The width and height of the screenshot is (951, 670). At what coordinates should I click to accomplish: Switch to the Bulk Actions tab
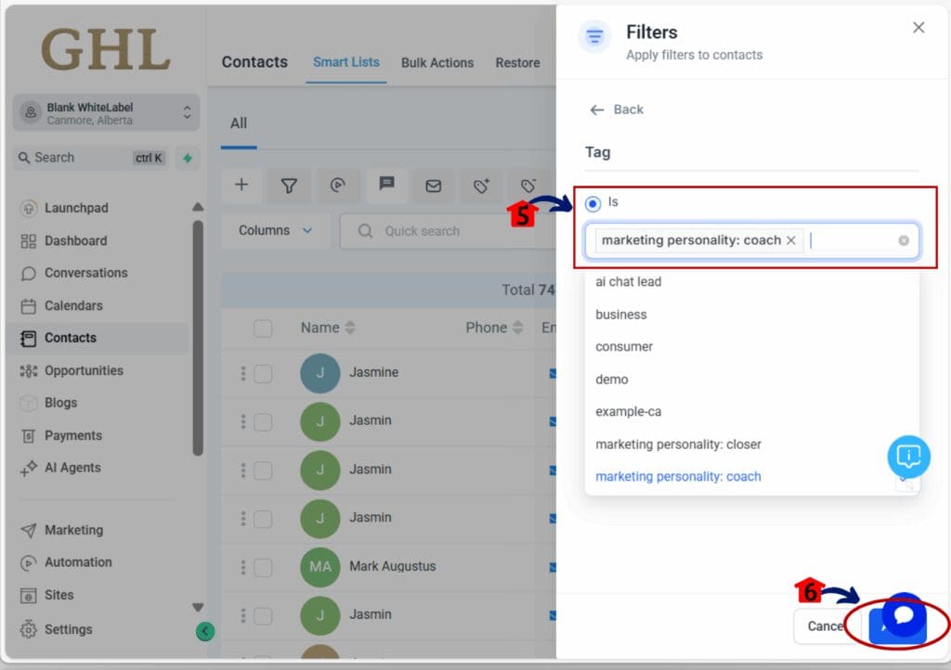[437, 63]
